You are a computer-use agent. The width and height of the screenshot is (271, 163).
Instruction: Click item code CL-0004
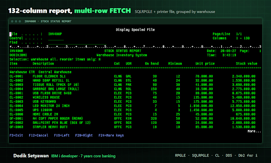pos(16,89)
